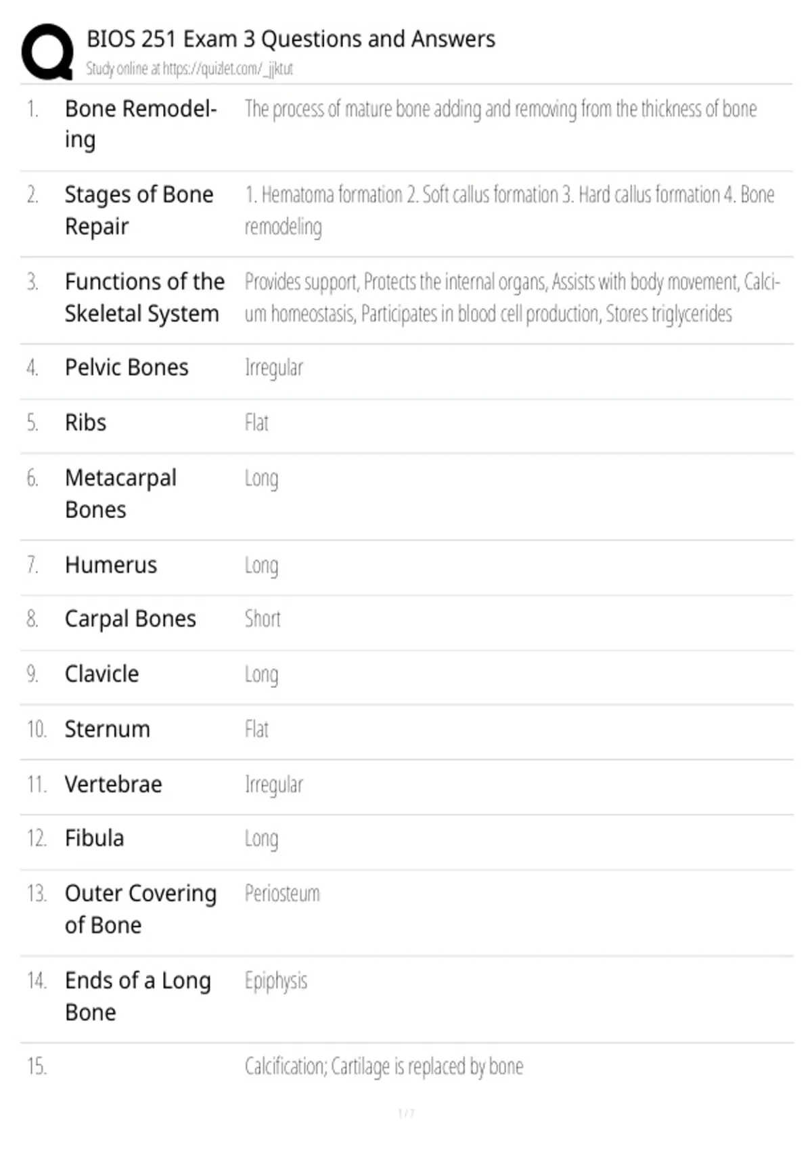Screen dimensions: 812x1151
Task: Select the Clavicle term
Action: pyautogui.click(x=101, y=674)
